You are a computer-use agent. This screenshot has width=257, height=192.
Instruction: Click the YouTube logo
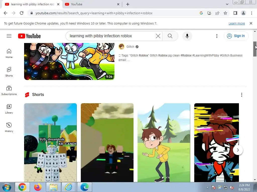coord(29,36)
